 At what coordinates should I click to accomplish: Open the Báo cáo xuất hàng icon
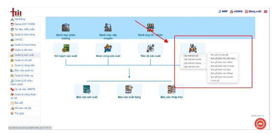click(x=129, y=90)
